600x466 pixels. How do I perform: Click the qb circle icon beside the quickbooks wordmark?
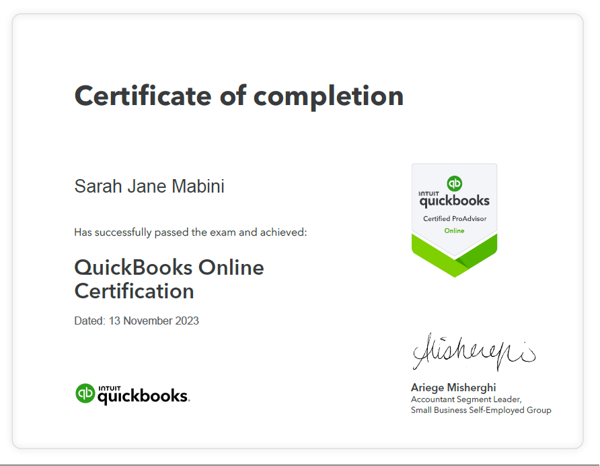pos(84,394)
